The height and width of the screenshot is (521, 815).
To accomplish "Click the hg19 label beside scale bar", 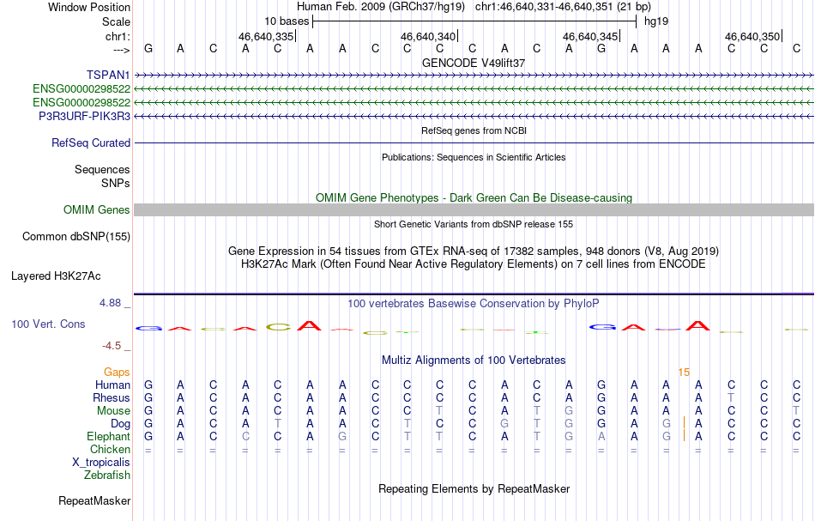I will click(656, 21).
